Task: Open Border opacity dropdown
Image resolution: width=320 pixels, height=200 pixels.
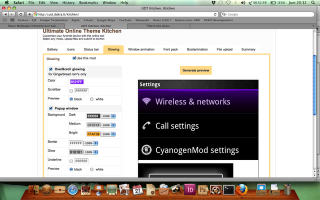Action: (x=90, y=143)
